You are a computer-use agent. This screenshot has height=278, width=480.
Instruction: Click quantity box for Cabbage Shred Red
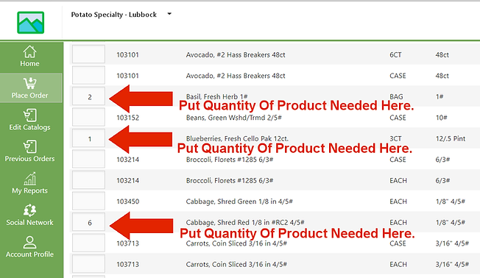pos(88,222)
